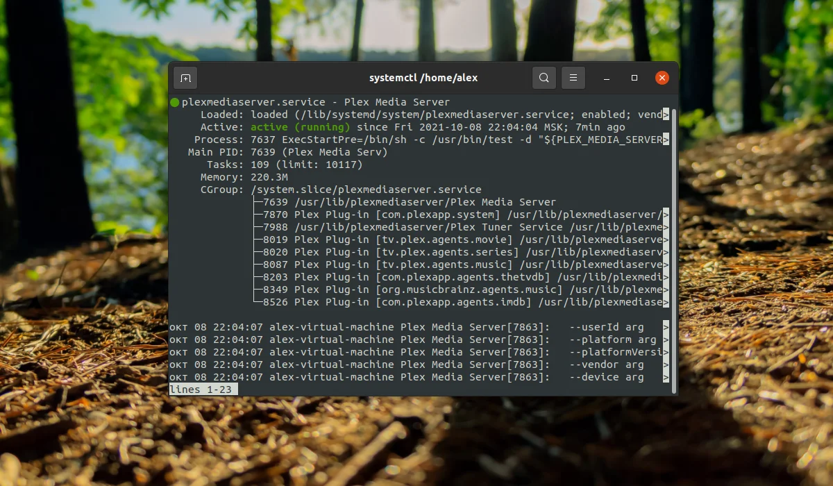The image size is (833, 486).
Task: Close the terminal window
Action: coord(662,78)
